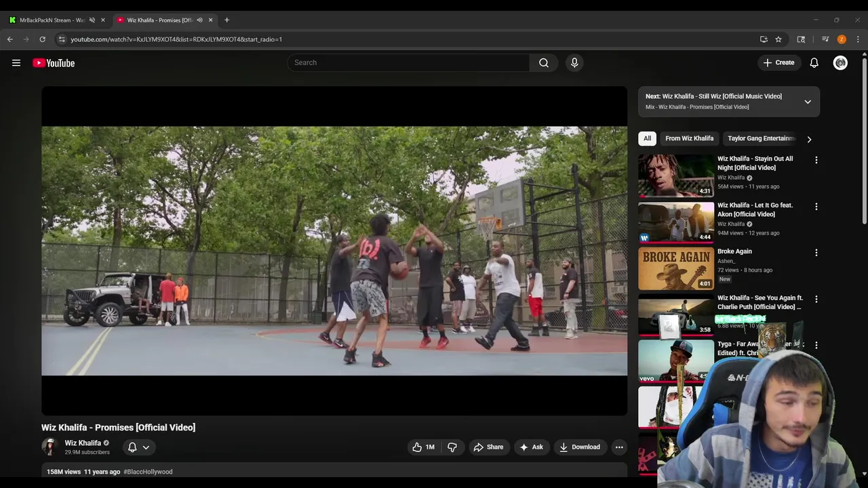Open a new browser tab
This screenshot has height=488, width=868.
tap(226, 20)
